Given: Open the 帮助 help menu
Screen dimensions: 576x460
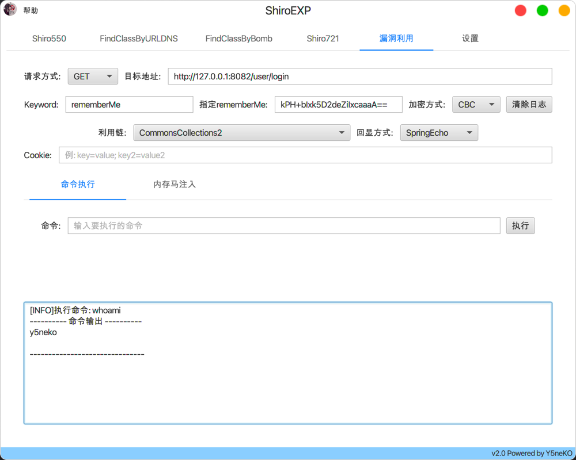Looking at the screenshot, I should 31,10.
